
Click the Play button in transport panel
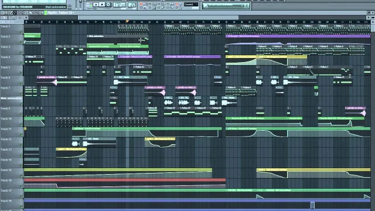[x=96, y=5]
